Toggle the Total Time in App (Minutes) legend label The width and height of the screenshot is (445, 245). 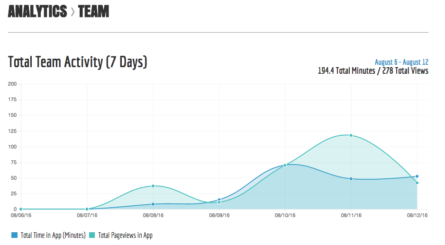point(53,235)
